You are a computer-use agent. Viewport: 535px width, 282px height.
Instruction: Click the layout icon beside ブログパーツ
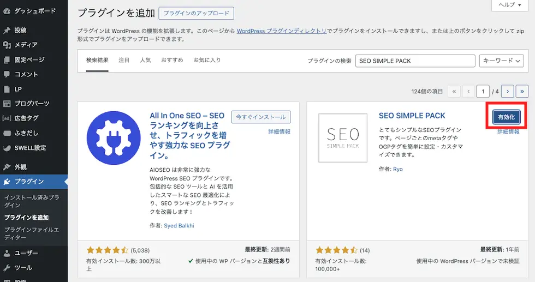click(7, 103)
